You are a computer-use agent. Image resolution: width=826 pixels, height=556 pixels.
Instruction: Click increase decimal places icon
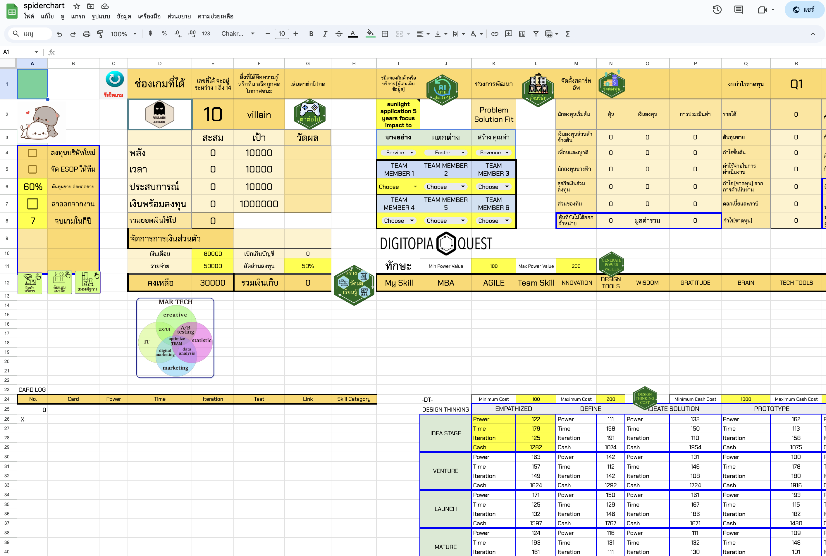[x=192, y=34]
